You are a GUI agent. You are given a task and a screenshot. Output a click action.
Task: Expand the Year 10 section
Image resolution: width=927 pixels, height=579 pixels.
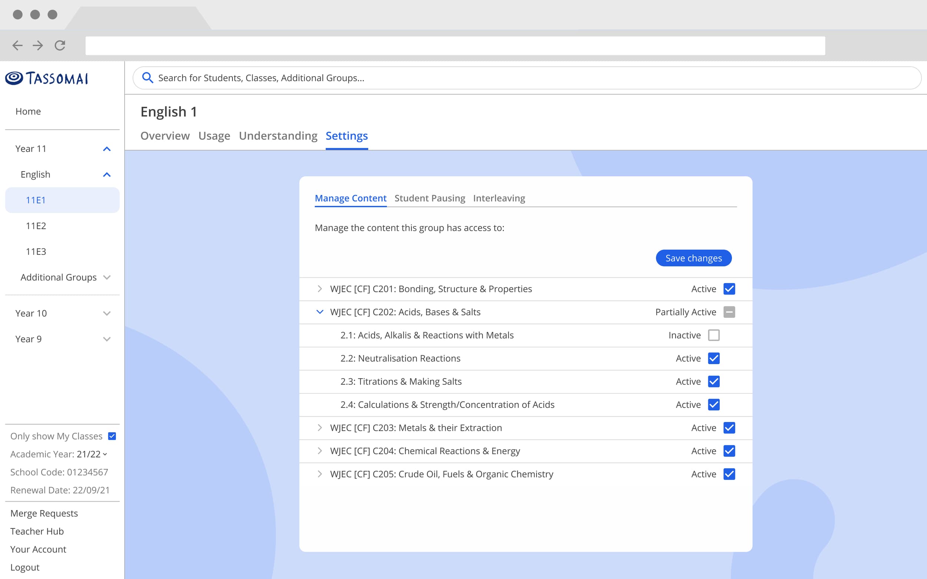107,313
